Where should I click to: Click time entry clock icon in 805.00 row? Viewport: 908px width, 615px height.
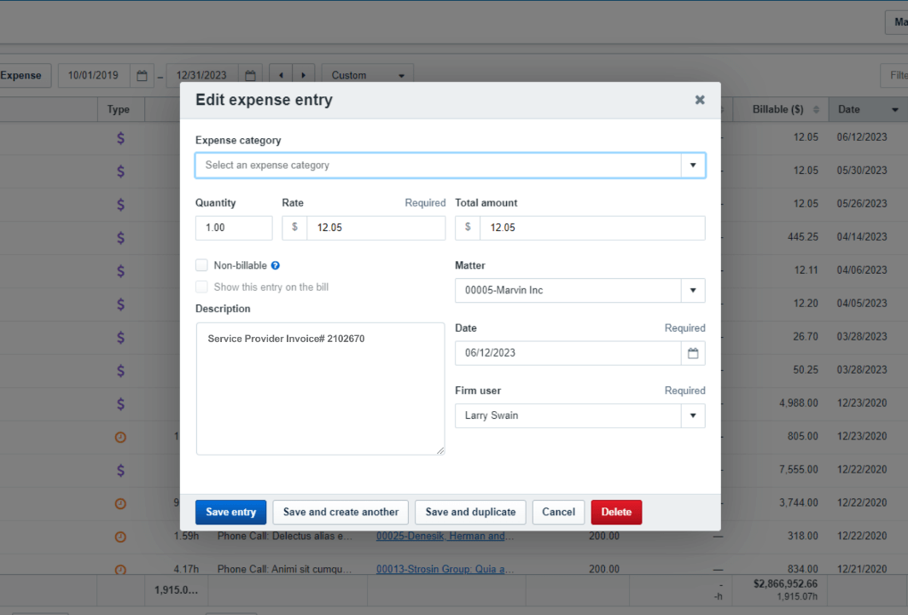tap(120, 438)
